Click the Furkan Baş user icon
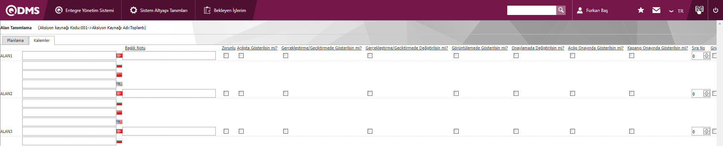Screen dimensions: 723x146 [580, 10]
